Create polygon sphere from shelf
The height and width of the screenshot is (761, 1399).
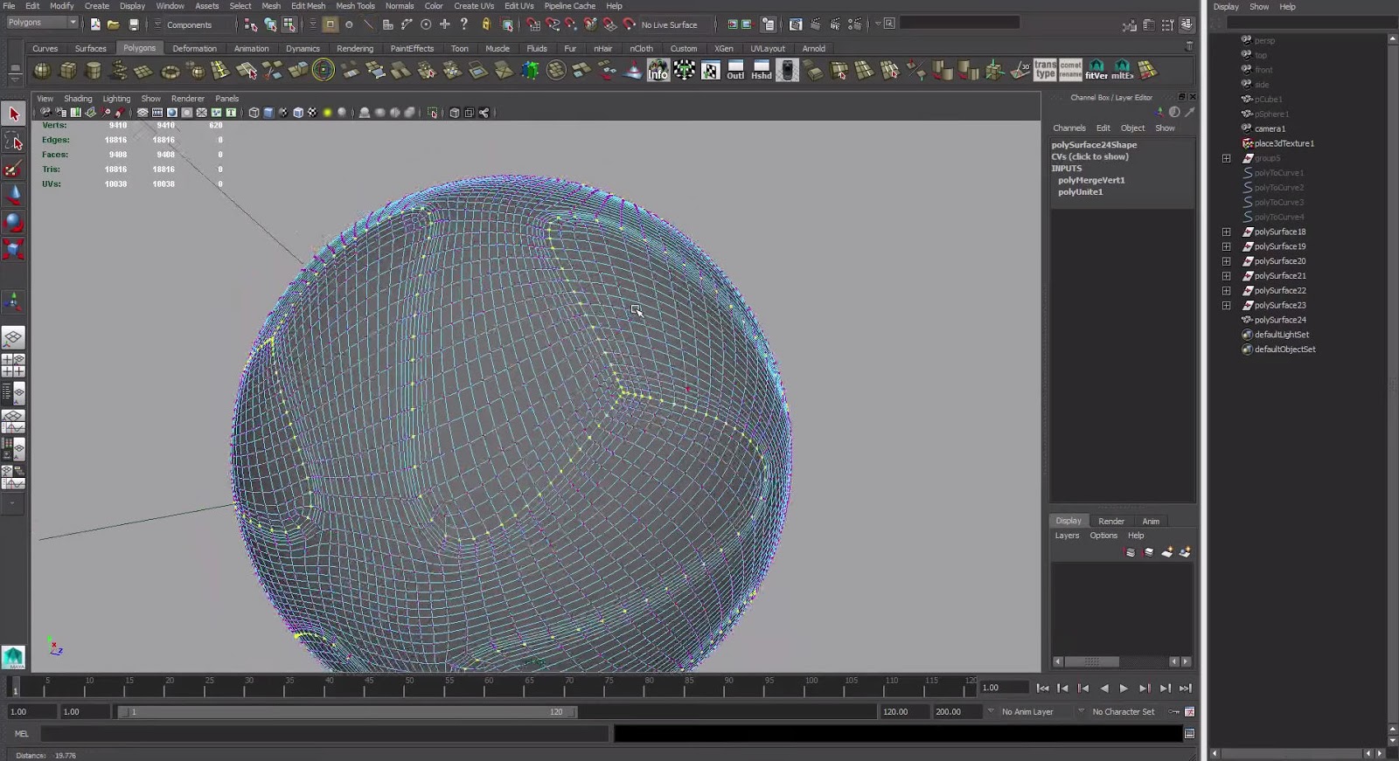(42, 71)
